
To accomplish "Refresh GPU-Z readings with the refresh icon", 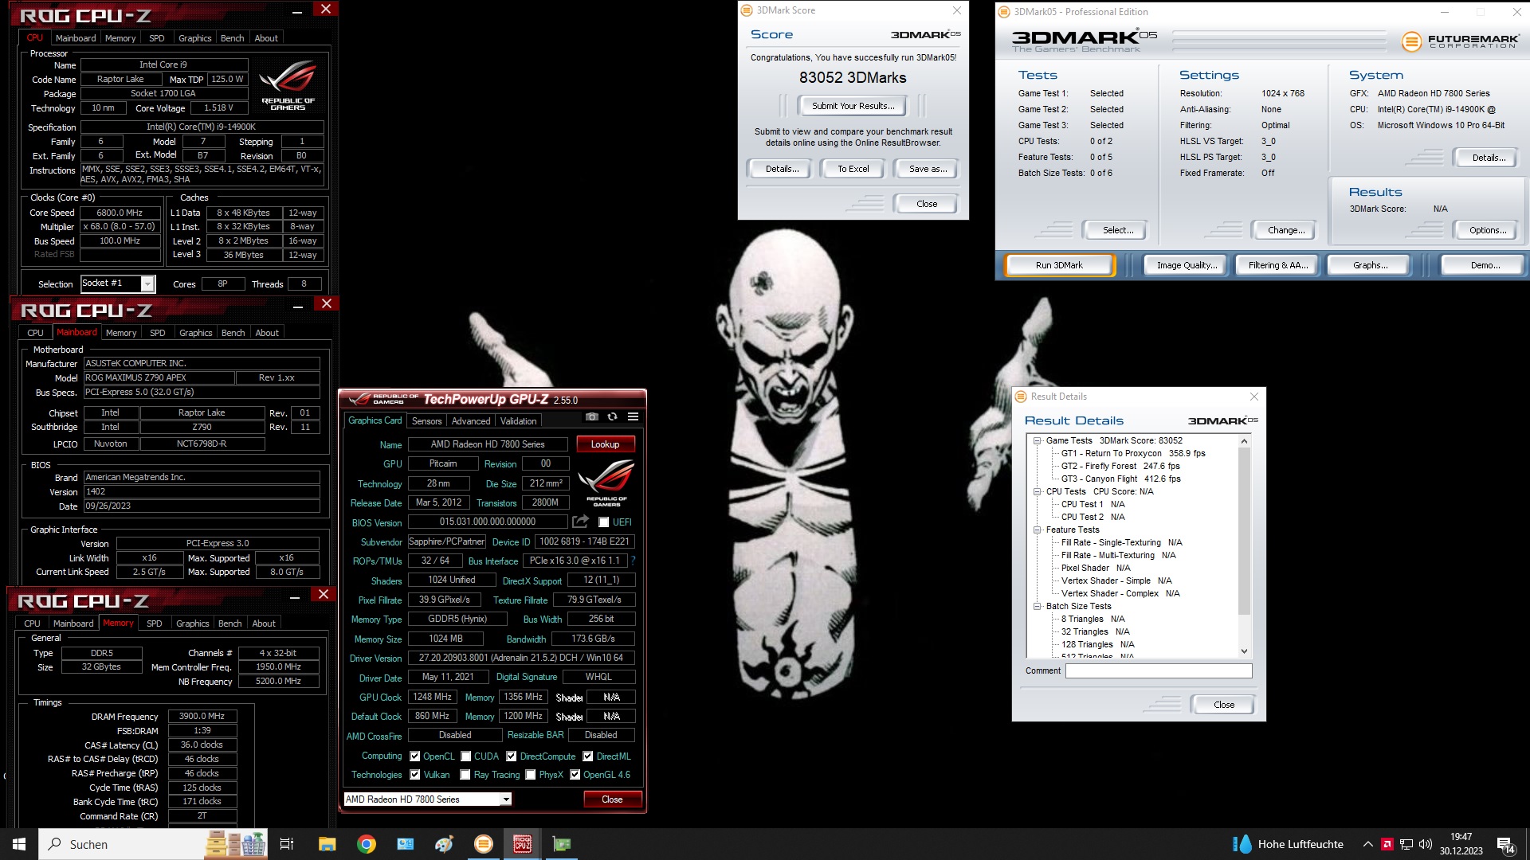I will [x=612, y=416].
